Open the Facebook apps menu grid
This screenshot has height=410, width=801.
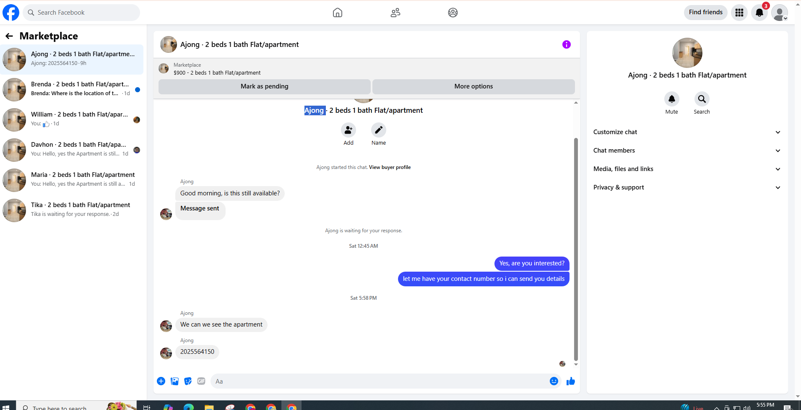(x=739, y=13)
